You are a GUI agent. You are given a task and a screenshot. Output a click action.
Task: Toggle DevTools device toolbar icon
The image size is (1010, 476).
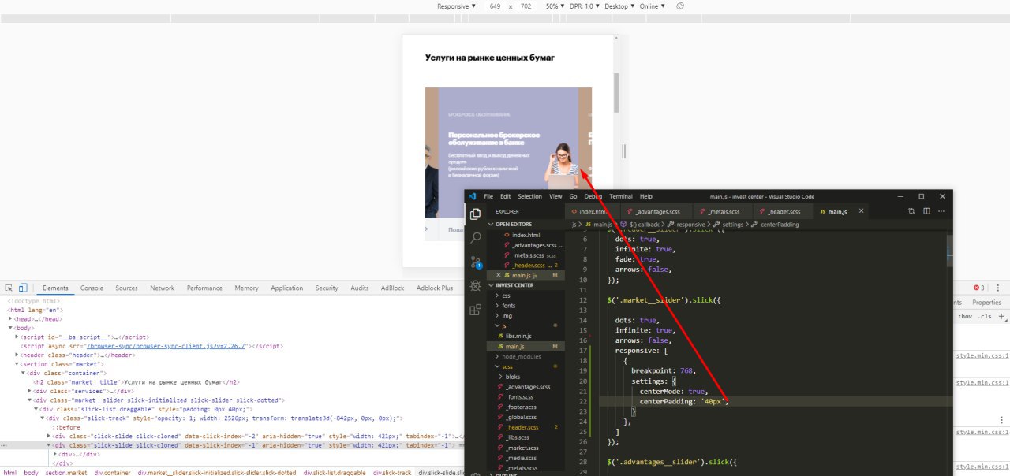click(23, 288)
